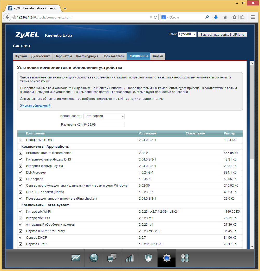The width and height of the screenshot is (260, 271).
Task: Click the Размер (в Кб) field
Action: tap(104, 125)
